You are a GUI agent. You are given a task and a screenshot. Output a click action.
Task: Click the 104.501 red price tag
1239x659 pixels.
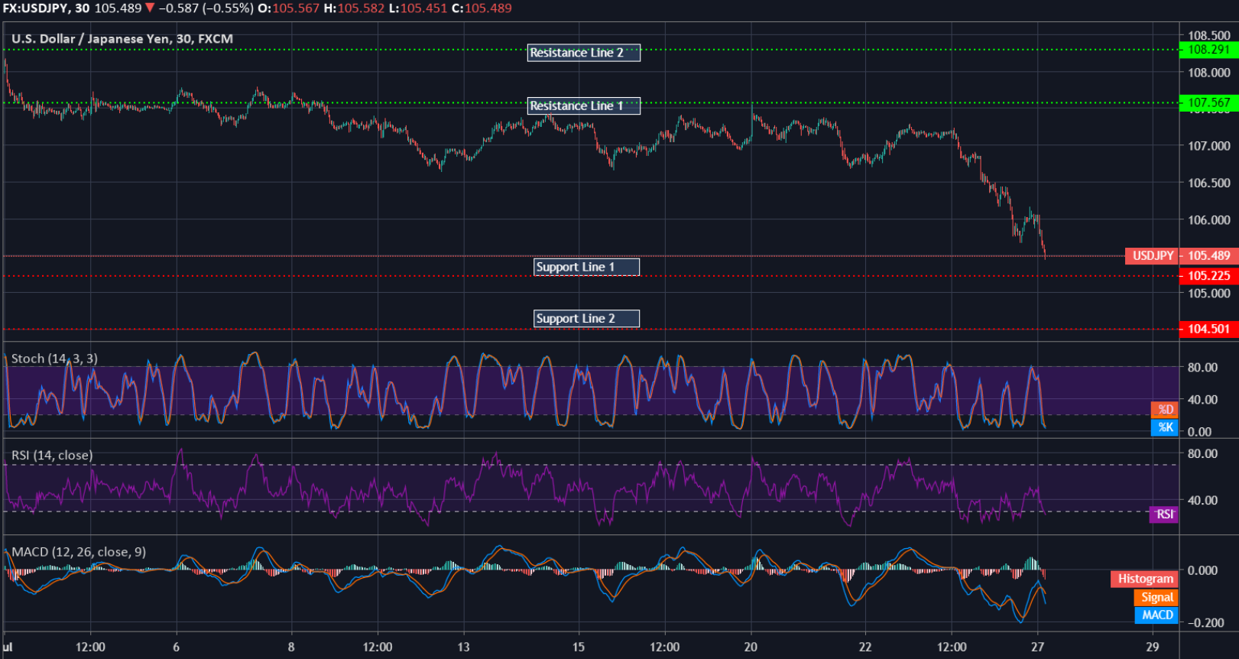click(1208, 329)
